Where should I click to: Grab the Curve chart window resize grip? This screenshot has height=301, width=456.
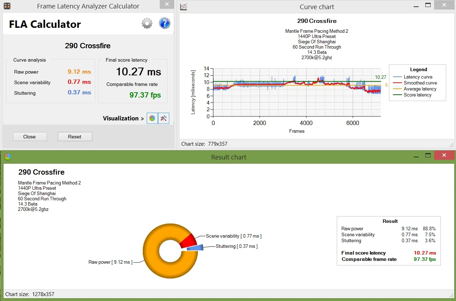point(451,145)
